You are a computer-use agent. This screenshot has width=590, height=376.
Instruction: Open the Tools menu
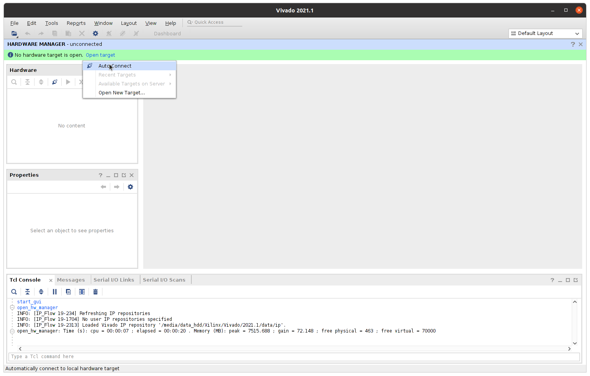coord(52,23)
